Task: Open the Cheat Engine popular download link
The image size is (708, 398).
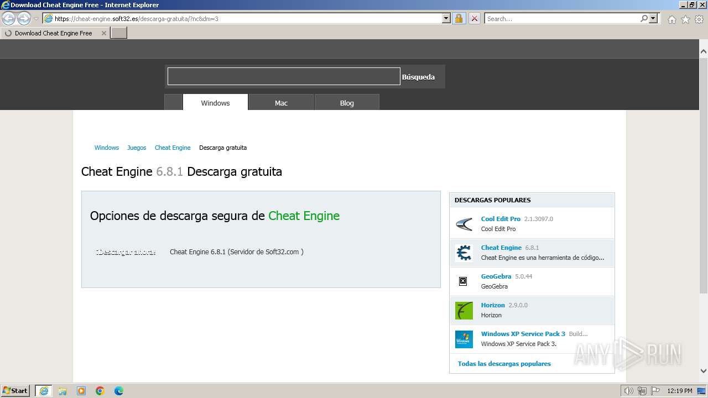Action: (501, 248)
